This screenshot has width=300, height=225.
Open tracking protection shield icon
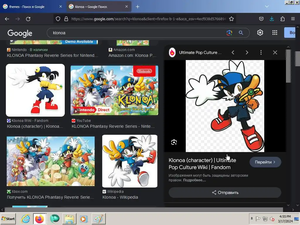[x=58, y=19]
